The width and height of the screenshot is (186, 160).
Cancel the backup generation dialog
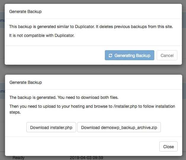coord(167,55)
